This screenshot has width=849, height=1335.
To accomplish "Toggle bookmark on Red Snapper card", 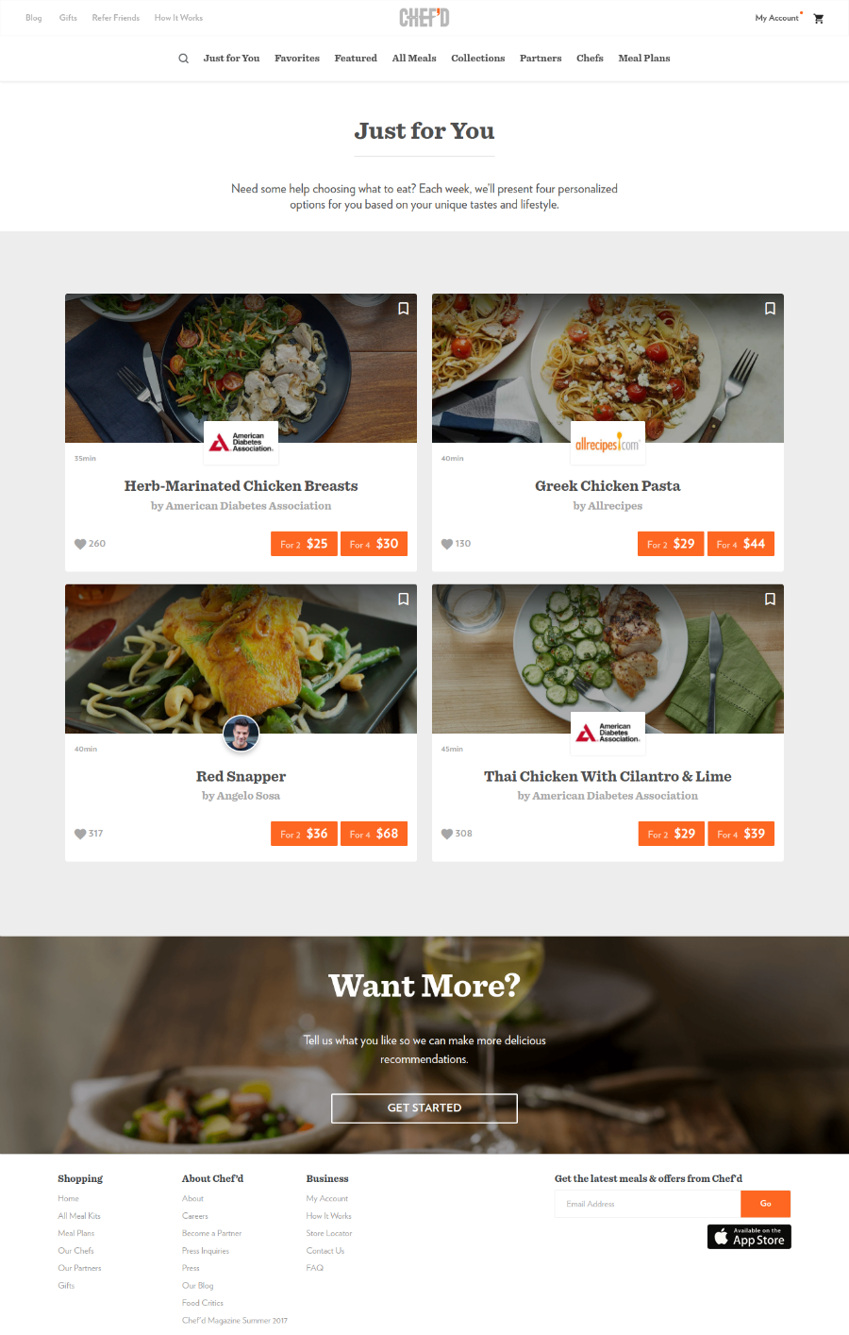I will pyautogui.click(x=403, y=599).
